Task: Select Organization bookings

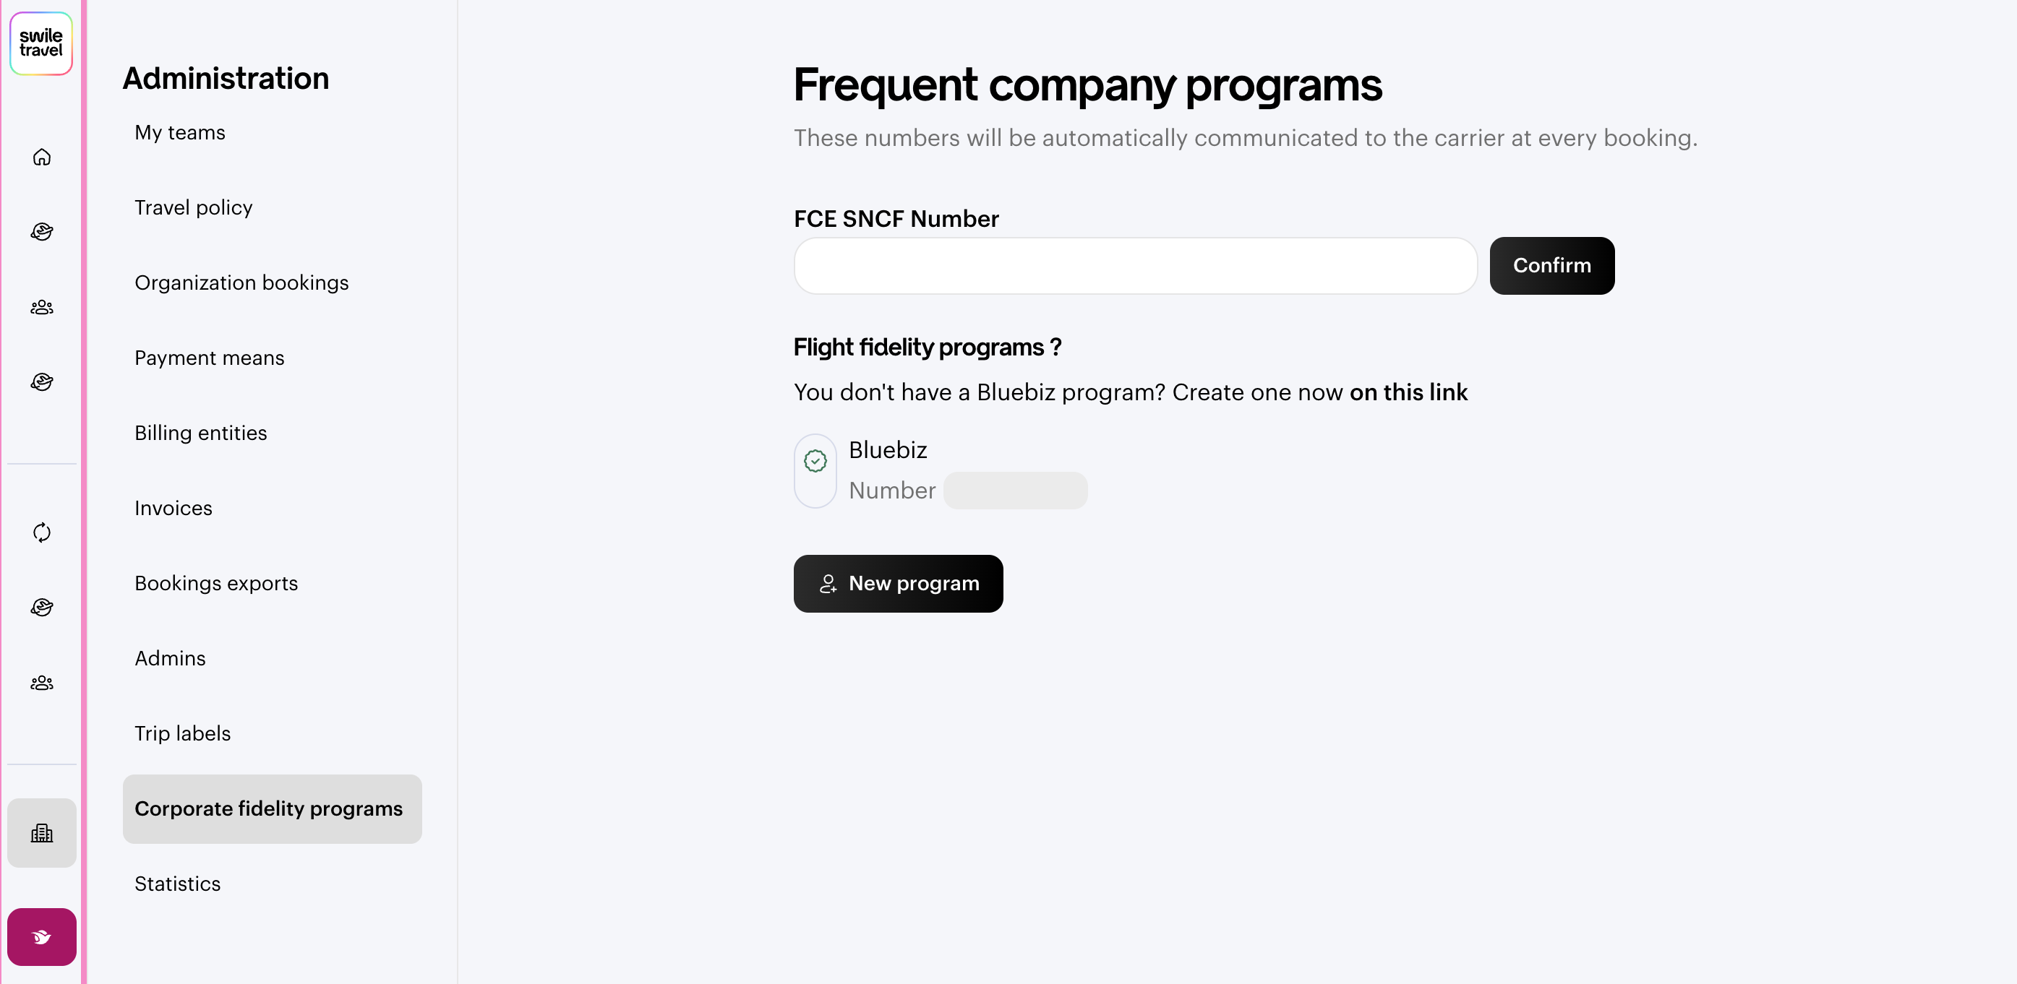Action: (x=241, y=282)
